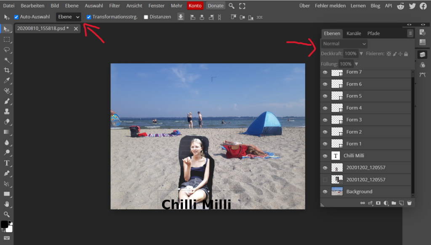The image size is (431, 245).
Task: Align layers to top edges
Action: pos(233,17)
